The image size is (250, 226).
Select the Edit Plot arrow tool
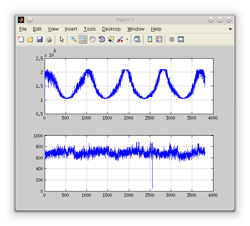62,39
